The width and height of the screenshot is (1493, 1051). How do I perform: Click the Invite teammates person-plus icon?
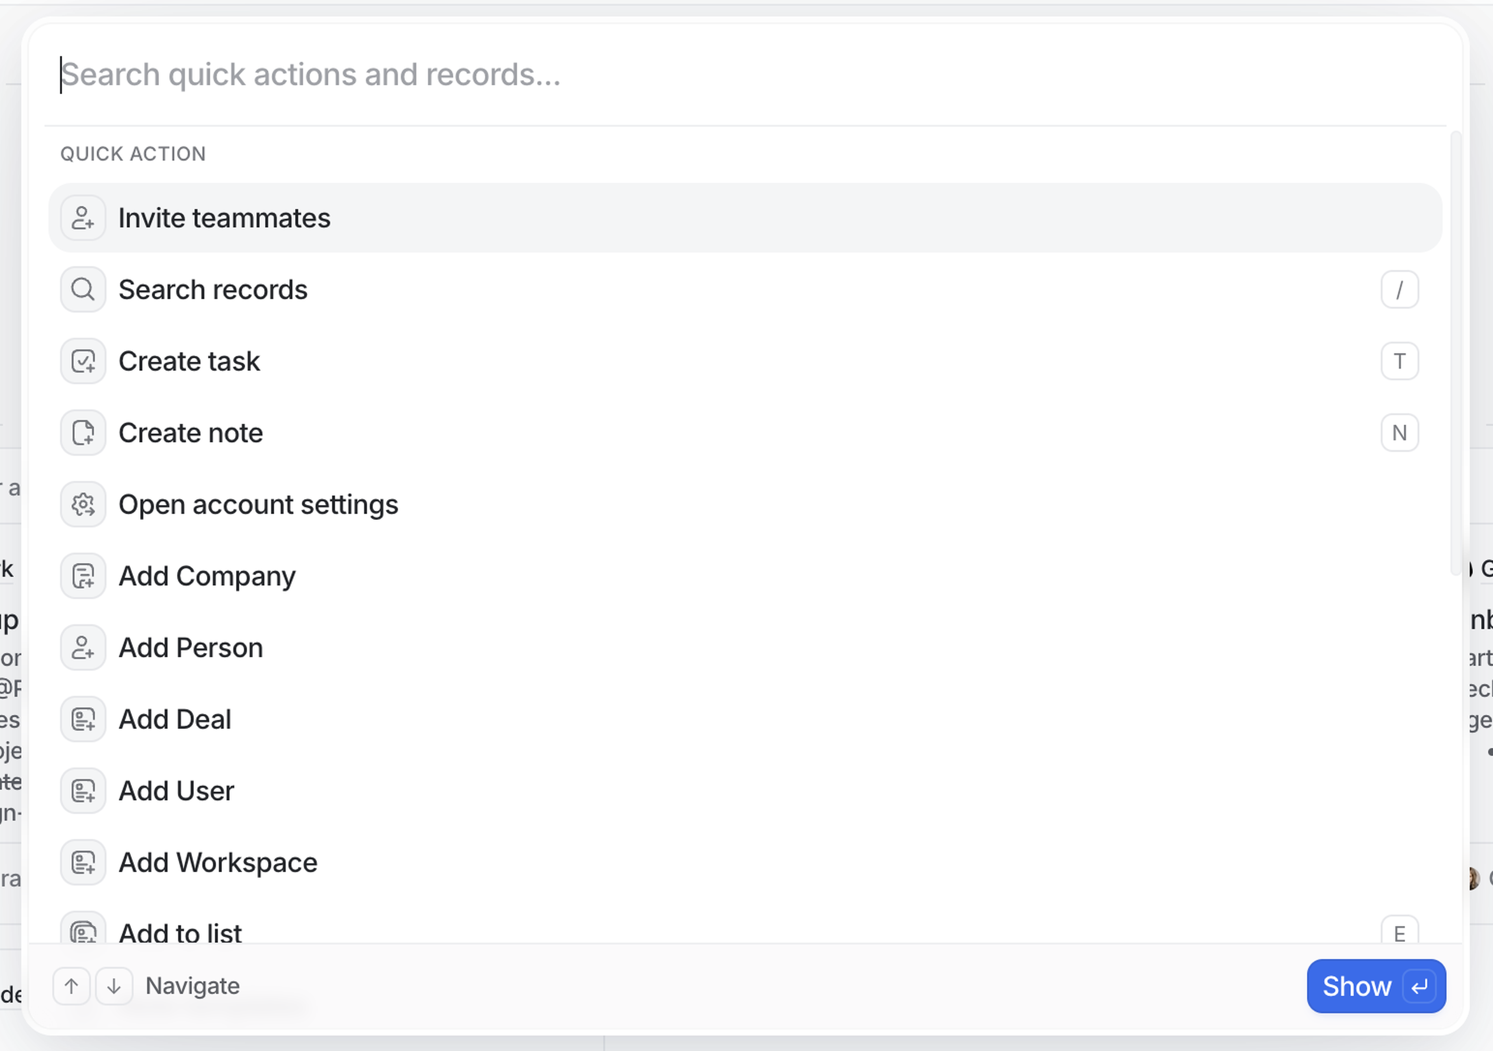(82, 218)
